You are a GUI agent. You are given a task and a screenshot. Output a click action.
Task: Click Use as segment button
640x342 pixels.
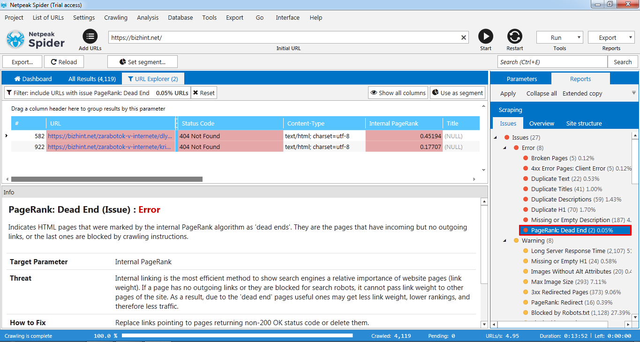[457, 93]
